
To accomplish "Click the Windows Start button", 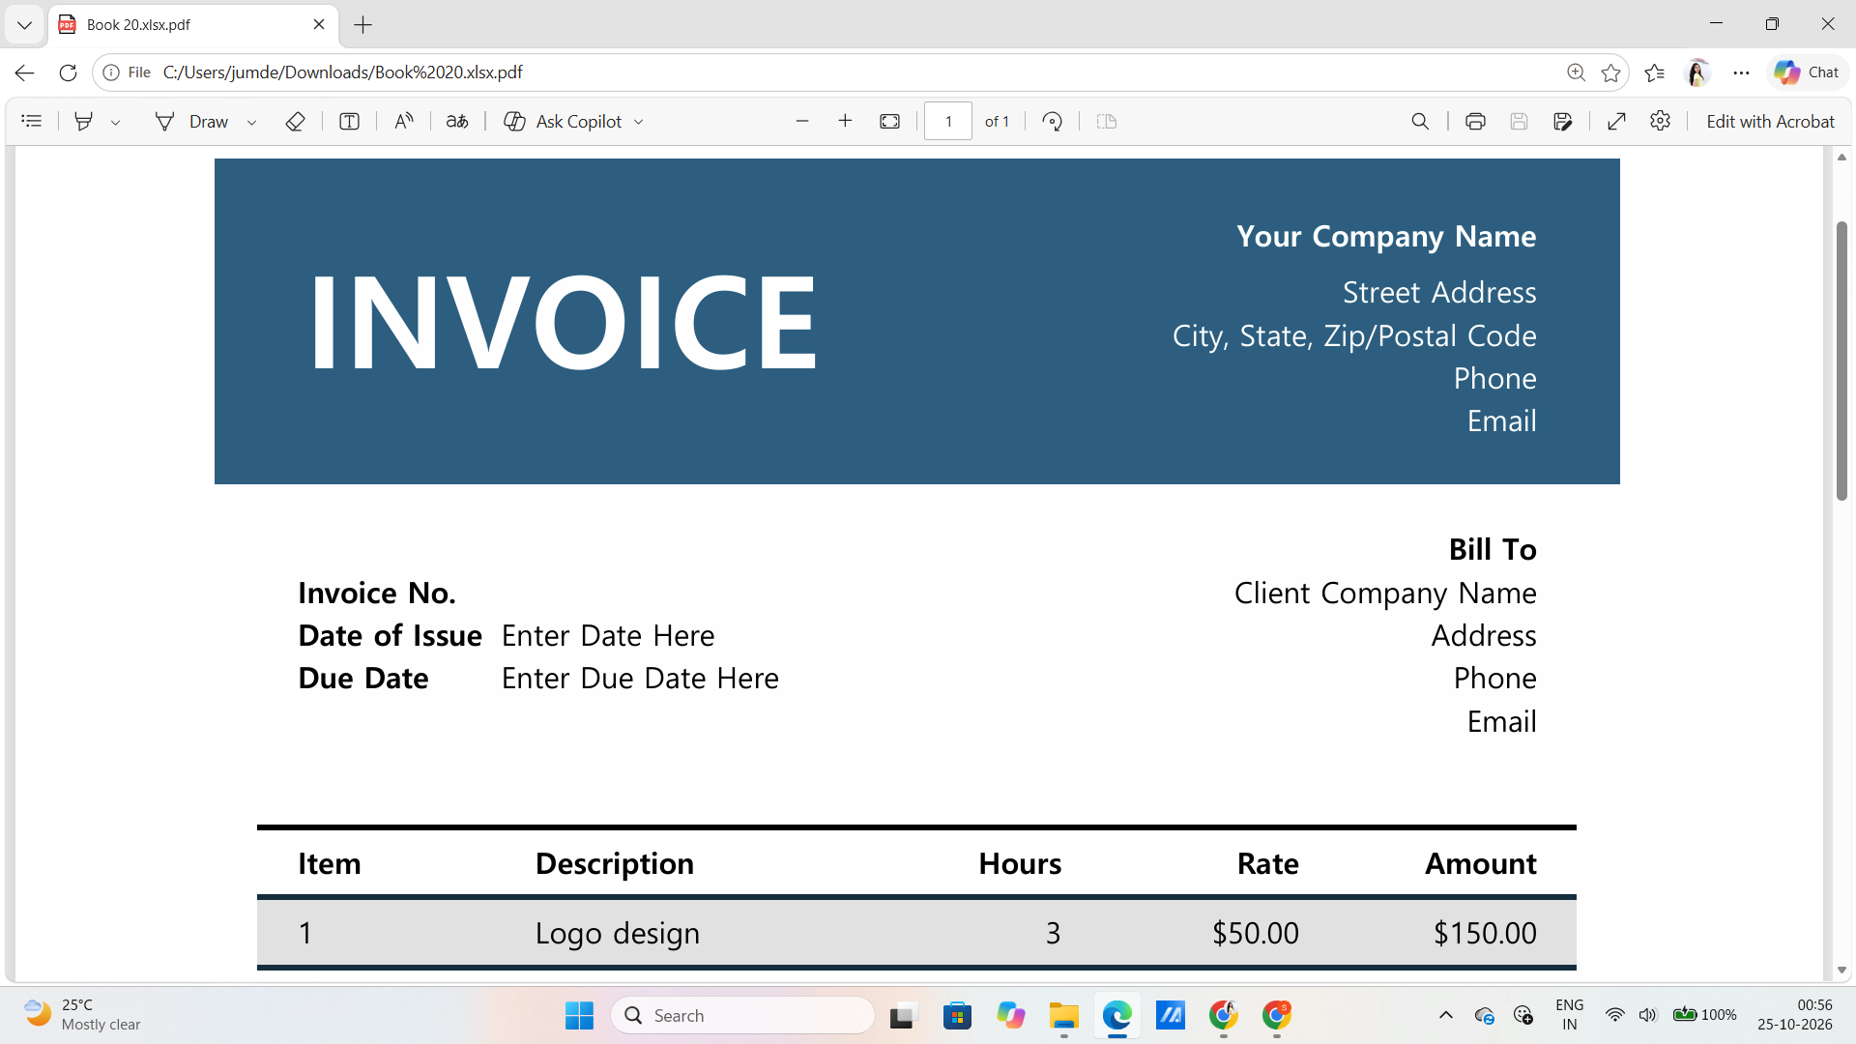I will (579, 1016).
